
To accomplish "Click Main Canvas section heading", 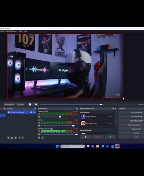I will coord(85,112).
